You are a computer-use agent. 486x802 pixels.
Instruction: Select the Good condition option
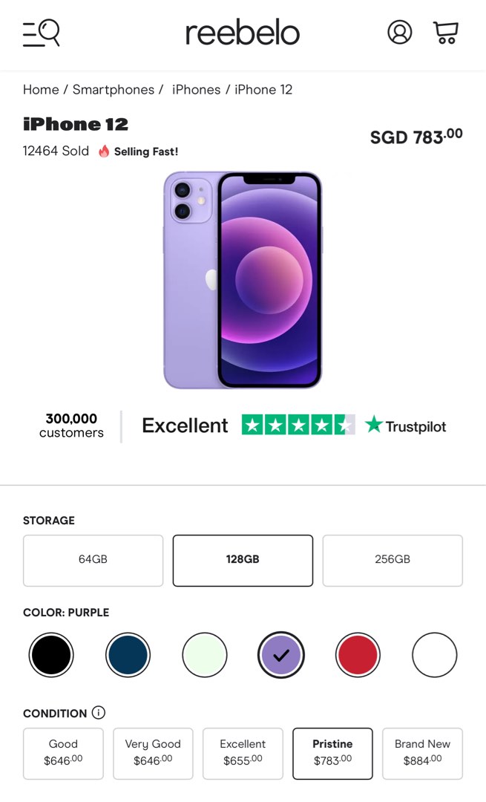coord(63,753)
